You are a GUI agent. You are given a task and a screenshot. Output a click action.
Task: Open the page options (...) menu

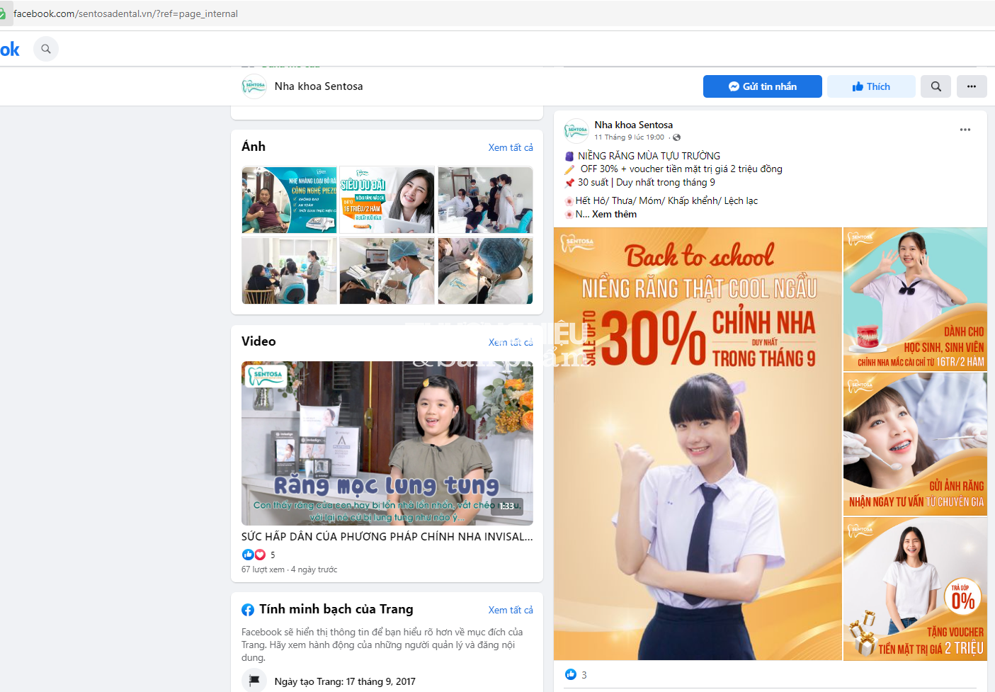[x=972, y=86]
